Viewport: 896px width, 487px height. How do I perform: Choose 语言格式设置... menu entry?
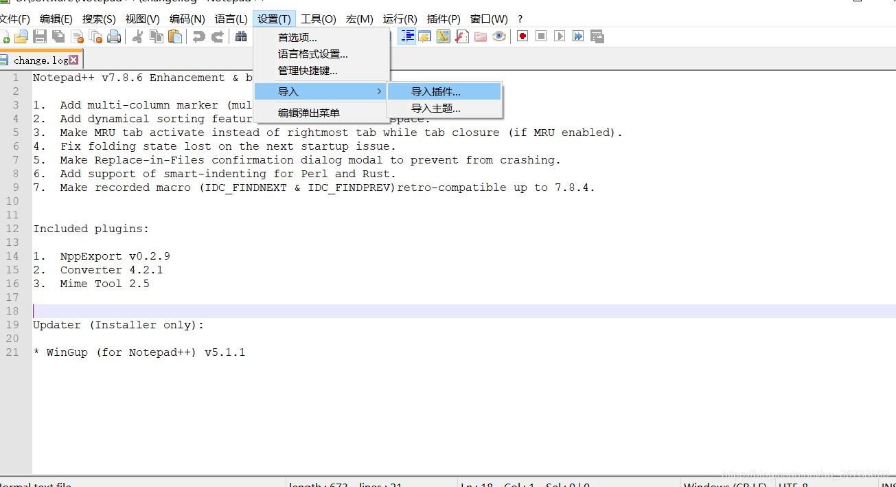pos(321,54)
